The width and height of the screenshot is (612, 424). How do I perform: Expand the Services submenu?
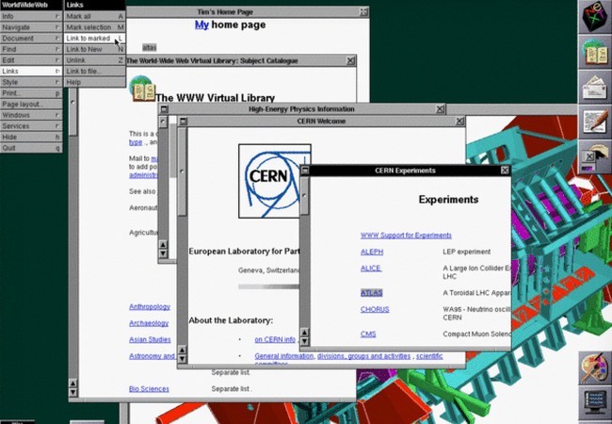tap(31, 125)
